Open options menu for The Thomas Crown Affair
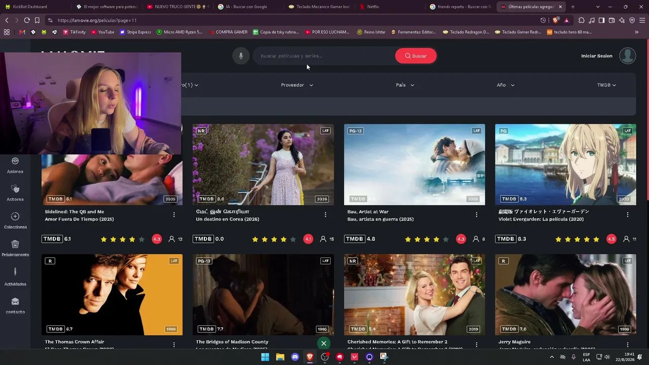The height and width of the screenshot is (365, 649). (x=174, y=345)
